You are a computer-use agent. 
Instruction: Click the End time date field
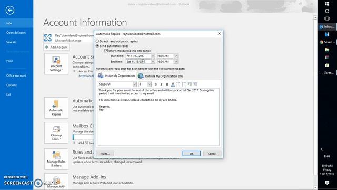click(138, 62)
